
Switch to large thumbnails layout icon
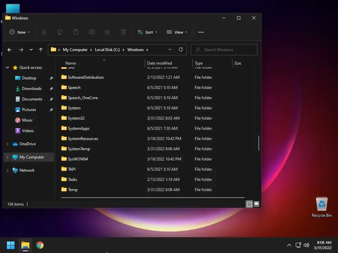256,204
